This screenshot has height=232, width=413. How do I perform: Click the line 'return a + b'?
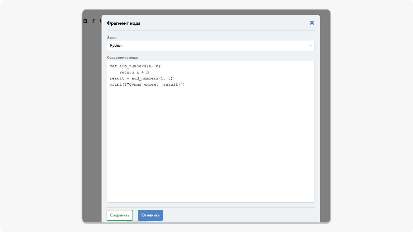pyautogui.click(x=134, y=72)
